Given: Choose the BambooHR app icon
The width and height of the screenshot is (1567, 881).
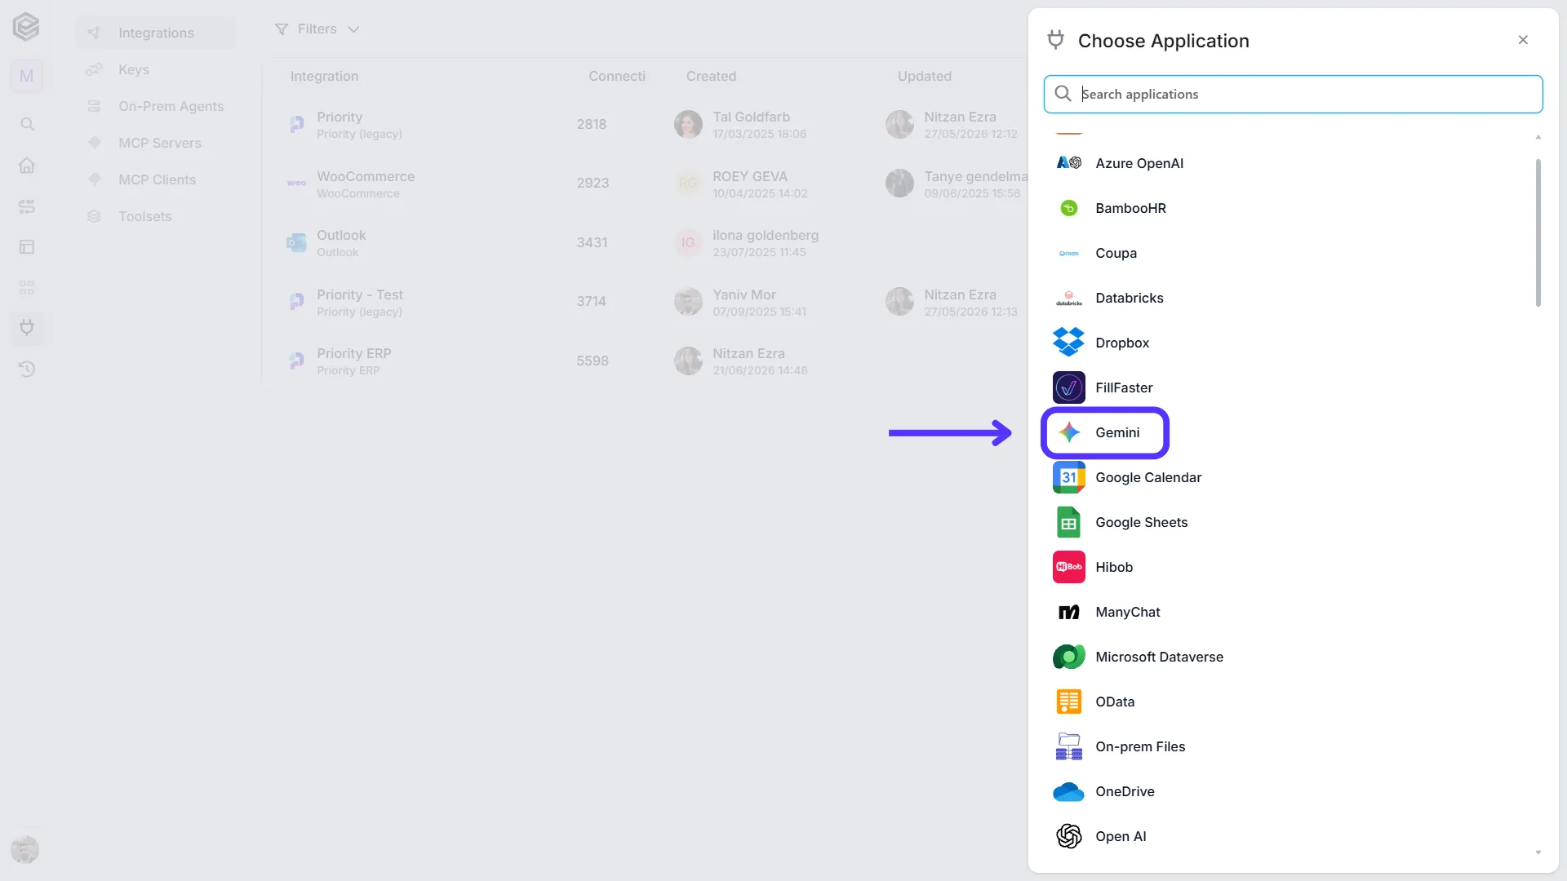Looking at the screenshot, I should pyautogui.click(x=1068, y=208).
